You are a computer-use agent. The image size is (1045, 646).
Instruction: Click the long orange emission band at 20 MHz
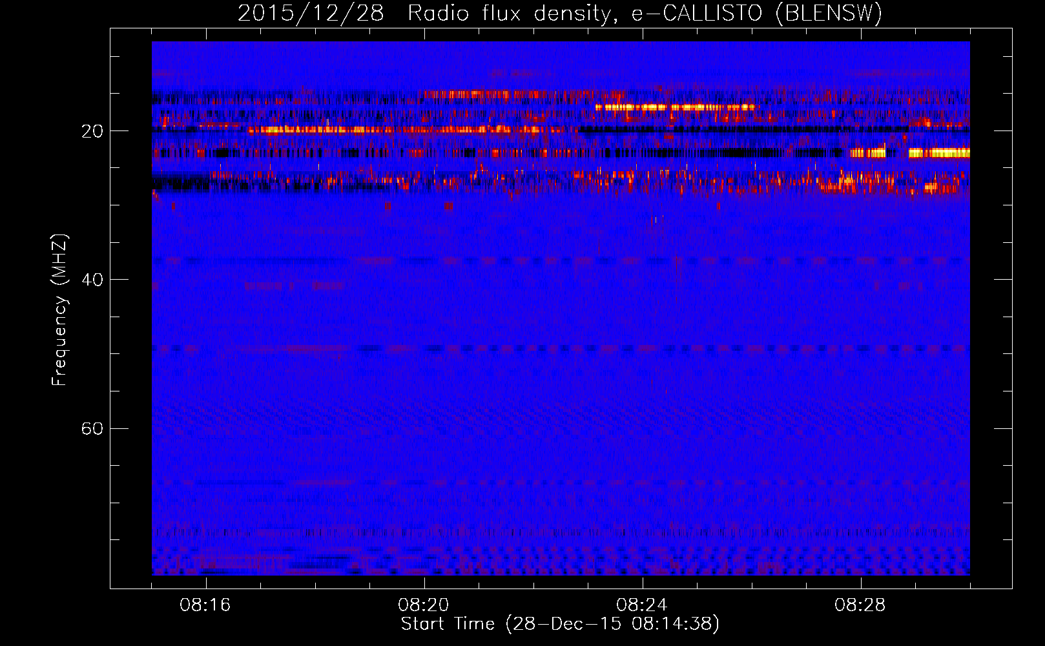[x=413, y=130]
